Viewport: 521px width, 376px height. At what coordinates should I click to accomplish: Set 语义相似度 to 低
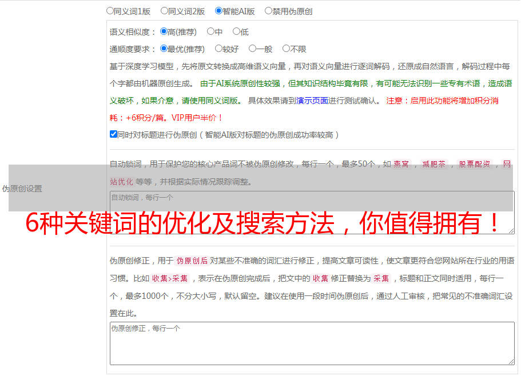pos(237,31)
